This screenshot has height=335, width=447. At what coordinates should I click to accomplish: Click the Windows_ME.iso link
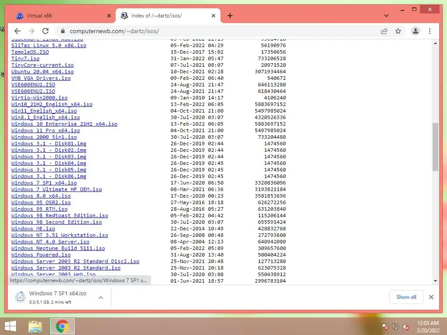coord(33,229)
